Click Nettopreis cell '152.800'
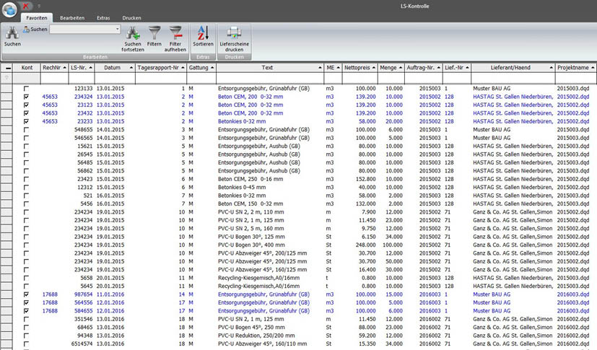Screen dimensions: 597x350 366,179
